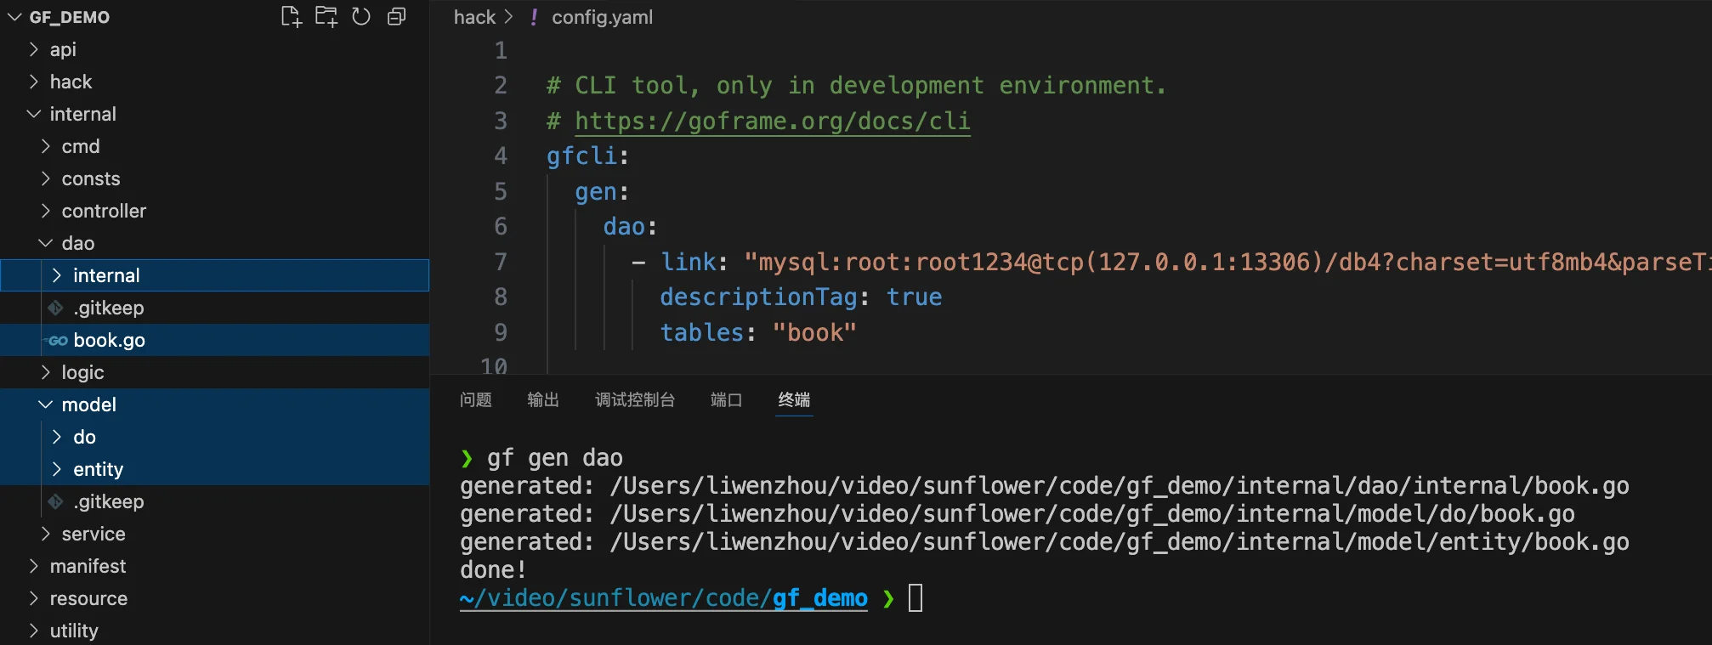The image size is (1712, 645).
Task: Select the .gitkeep file under model folder
Action: [108, 501]
